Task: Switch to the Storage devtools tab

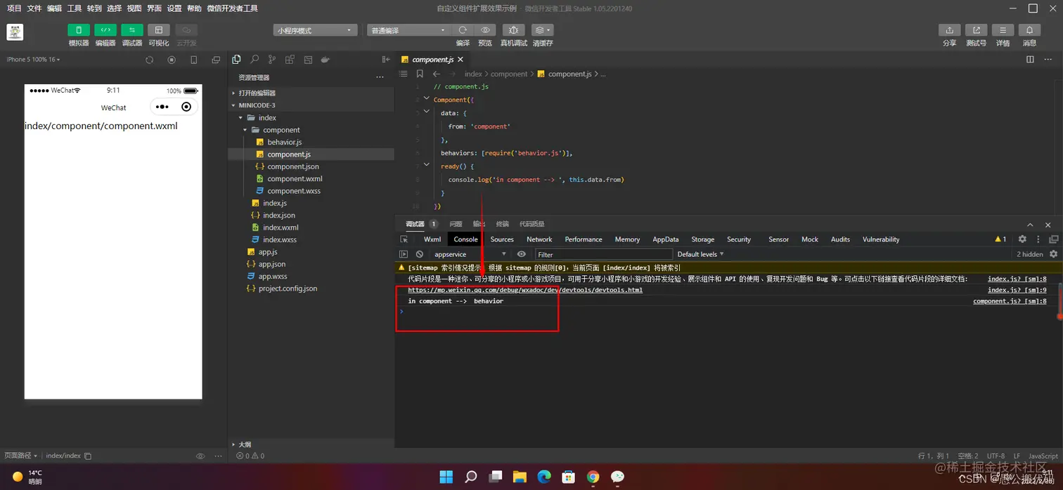Action: tap(702, 239)
